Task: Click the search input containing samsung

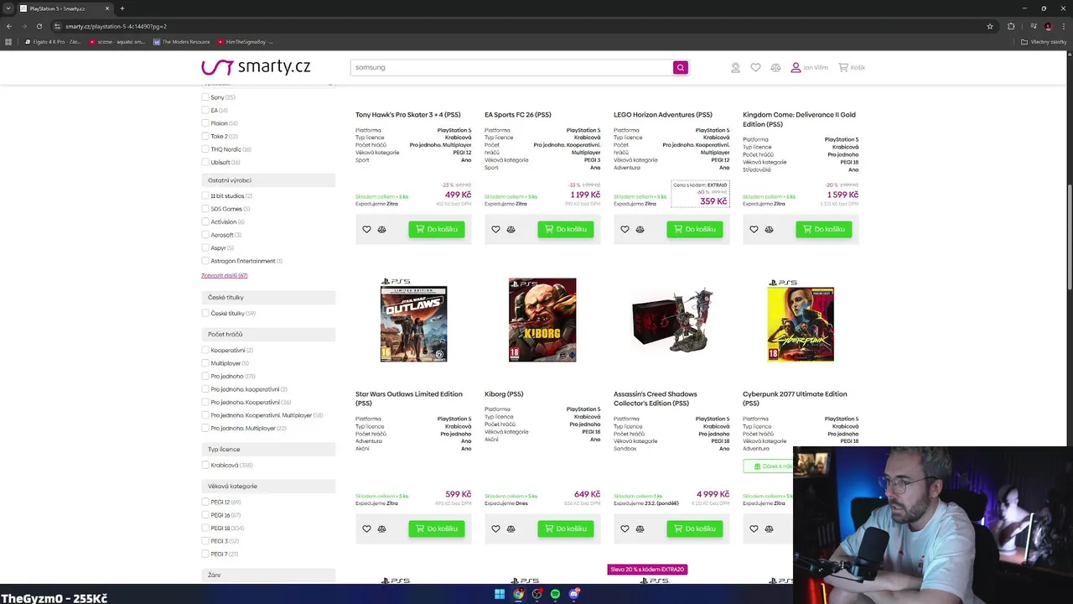Action: coord(511,67)
